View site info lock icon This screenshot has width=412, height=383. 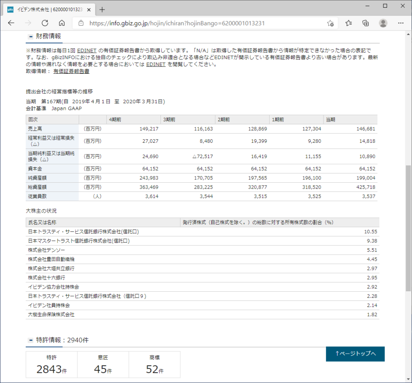coord(81,23)
